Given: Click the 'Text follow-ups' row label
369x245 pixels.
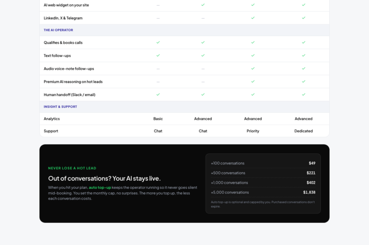Looking at the screenshot, I should (x=57, y=56).
